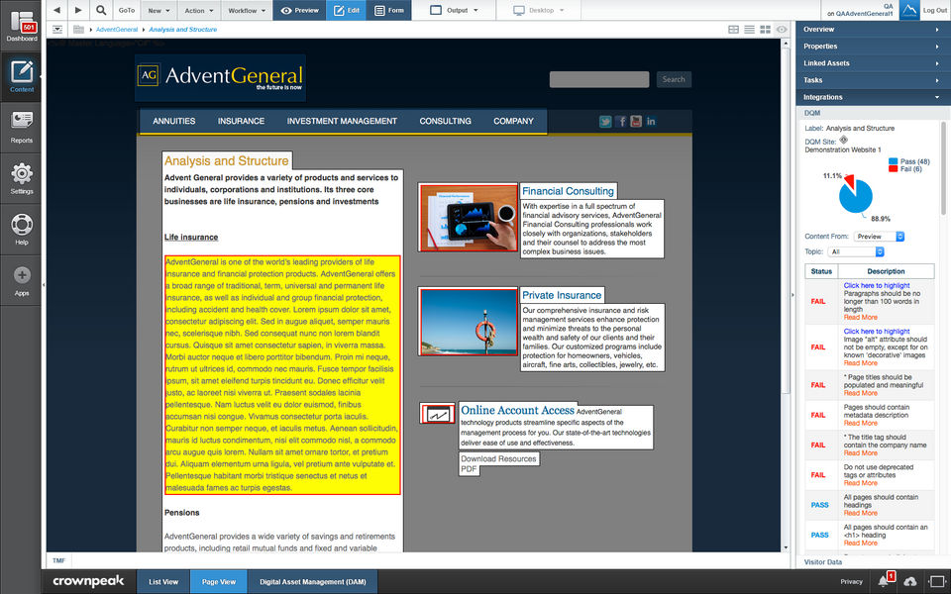
Task: Expand the Linked Assets panel section
Action: (873, 63)
